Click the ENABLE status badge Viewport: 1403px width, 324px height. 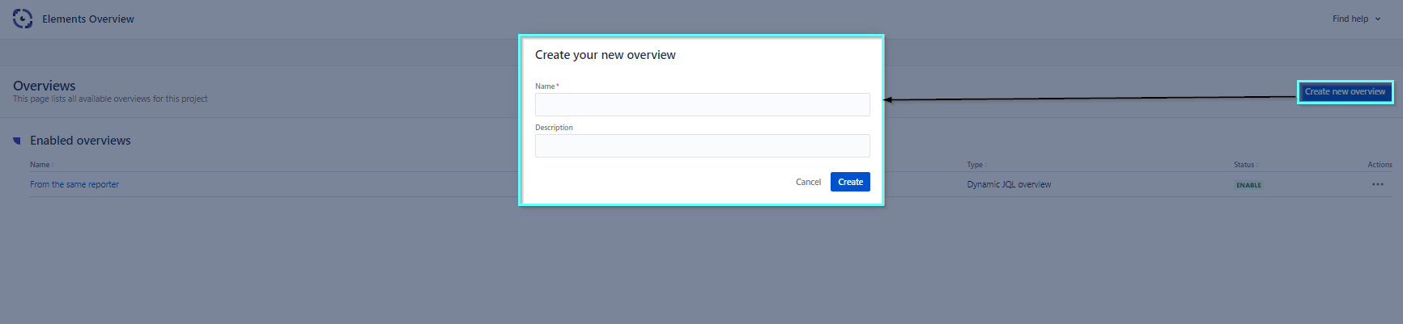[x=1248, y=185]
